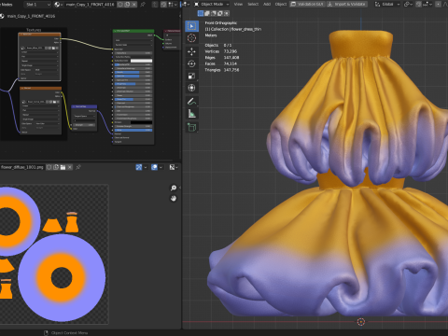Click main_Copy_1_FRONT_4016 material name field
The image size is (448, 336).
[91, 5]
